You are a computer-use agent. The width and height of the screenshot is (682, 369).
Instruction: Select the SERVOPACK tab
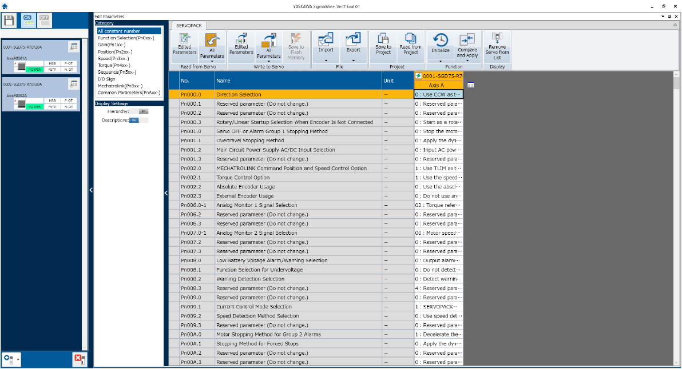(189, 26)
